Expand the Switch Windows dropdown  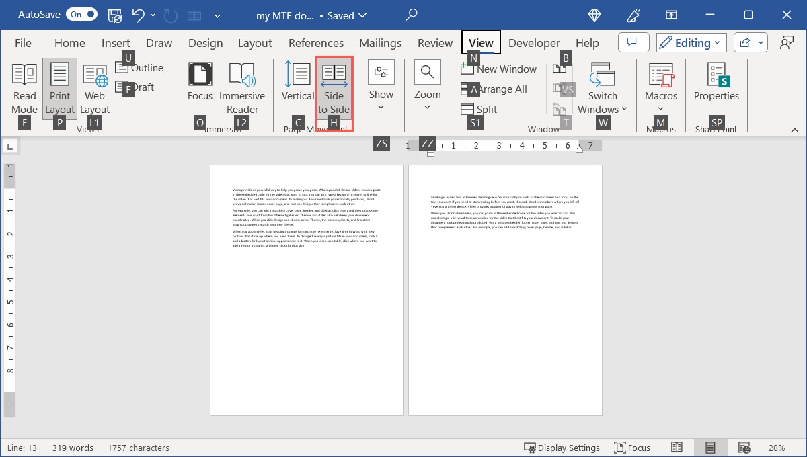click(602, 94)
